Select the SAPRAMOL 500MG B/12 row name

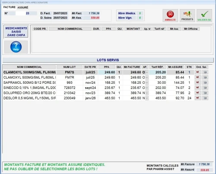(x=29, y=82)
